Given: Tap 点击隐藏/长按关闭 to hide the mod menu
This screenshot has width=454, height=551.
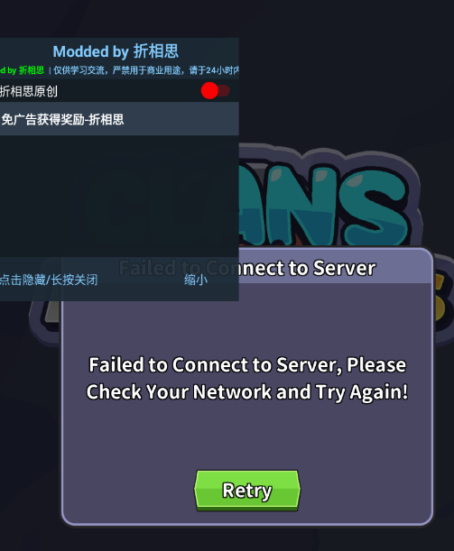Looking at the screenshot, I should click(49, 280).
